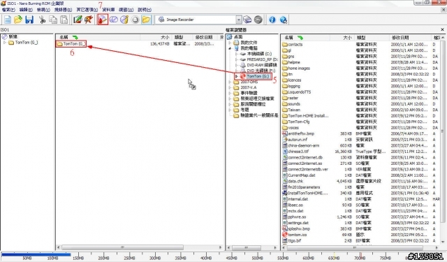Select the autorun.inf file
This screenshot has height=262, width=447.
[x=298, y=140]
